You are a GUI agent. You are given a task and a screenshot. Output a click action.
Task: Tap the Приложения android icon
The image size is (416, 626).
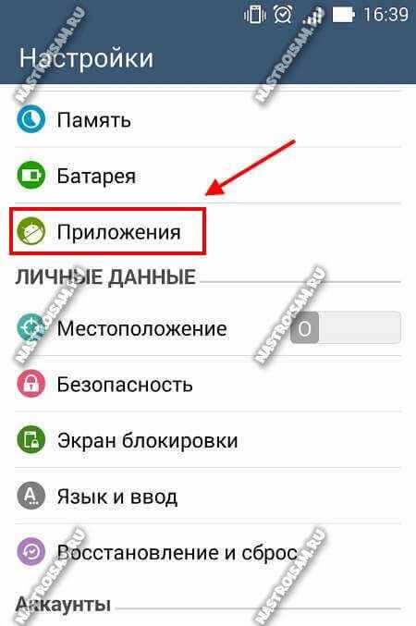[31, 231]
